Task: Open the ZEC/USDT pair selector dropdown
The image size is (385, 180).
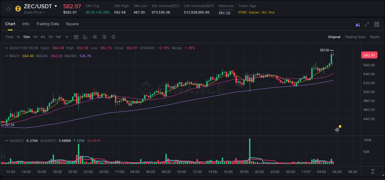Action: [56, 6]
